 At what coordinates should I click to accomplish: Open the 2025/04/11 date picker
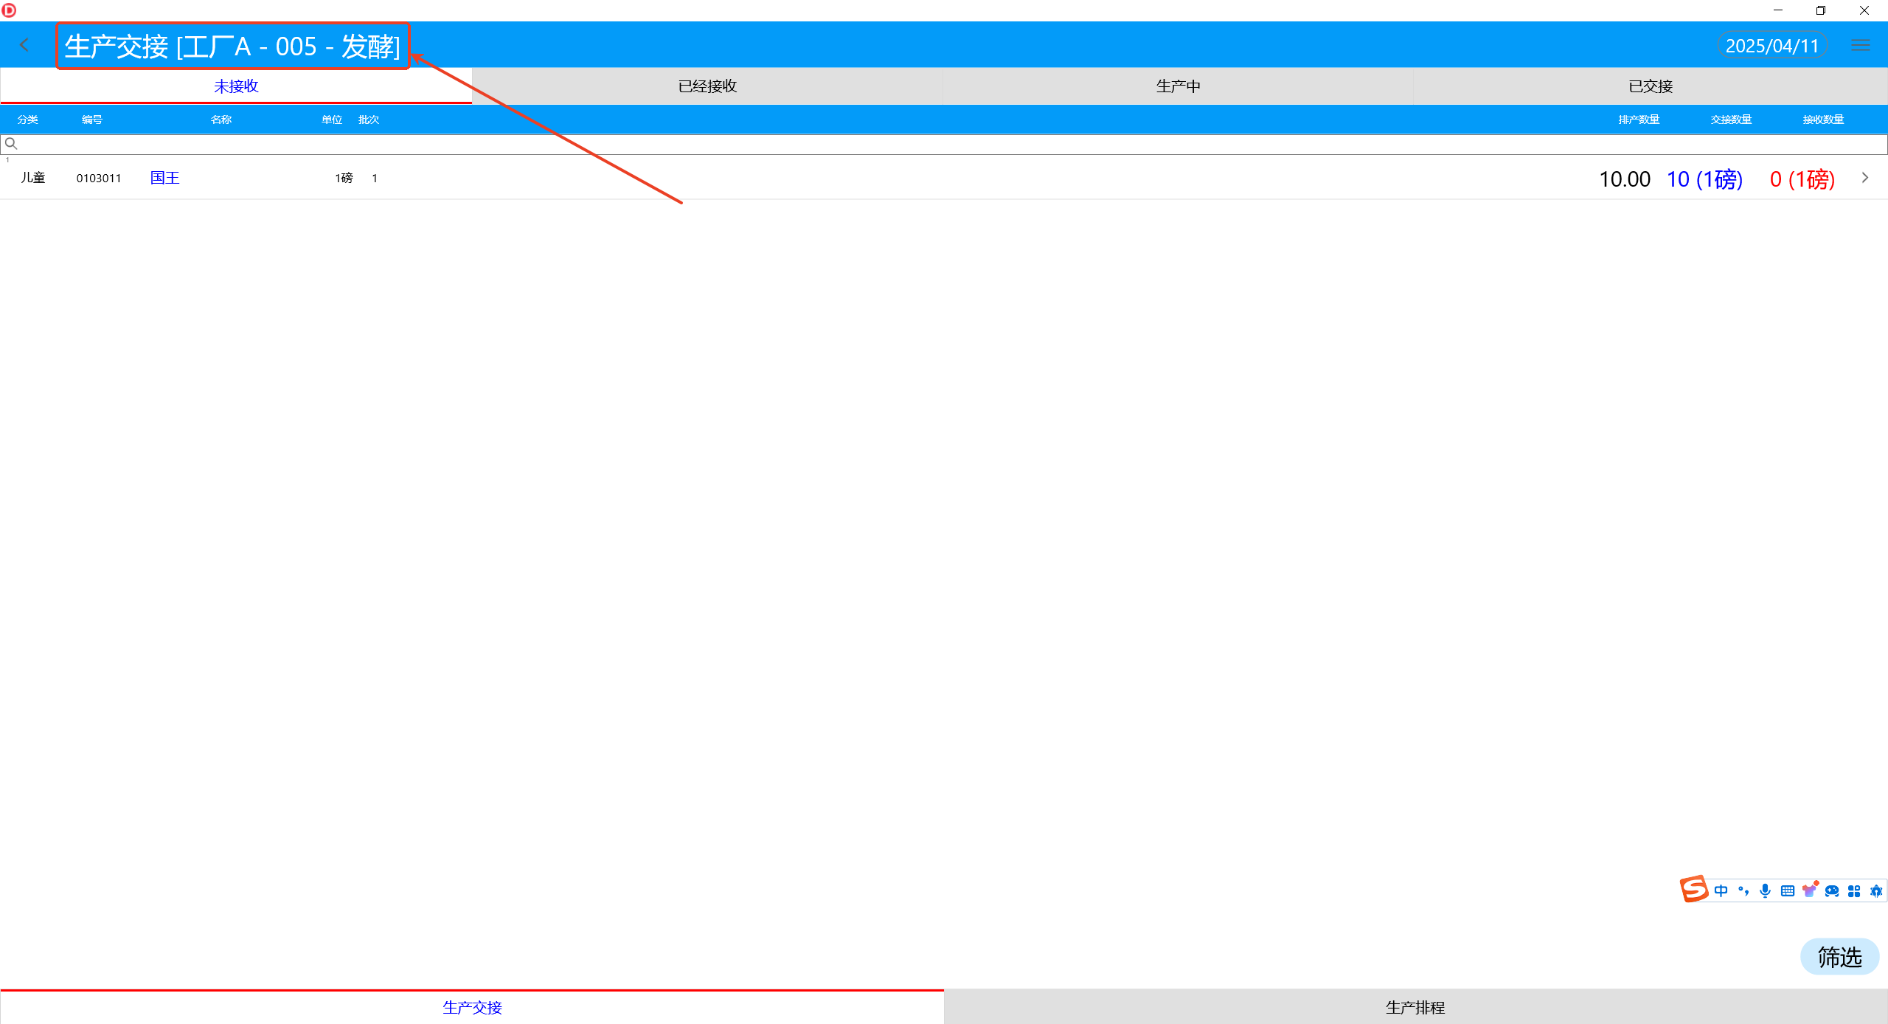click(1771, 46)
